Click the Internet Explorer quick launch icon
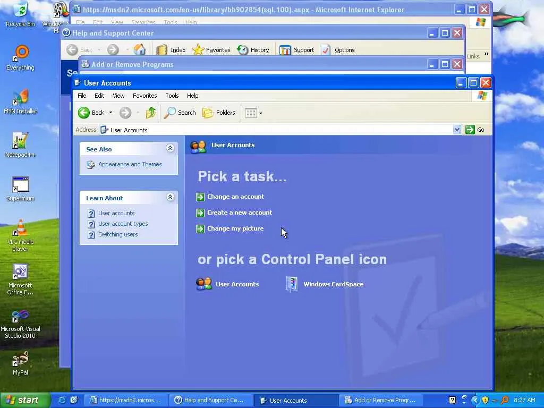 (x=62, y=400)
